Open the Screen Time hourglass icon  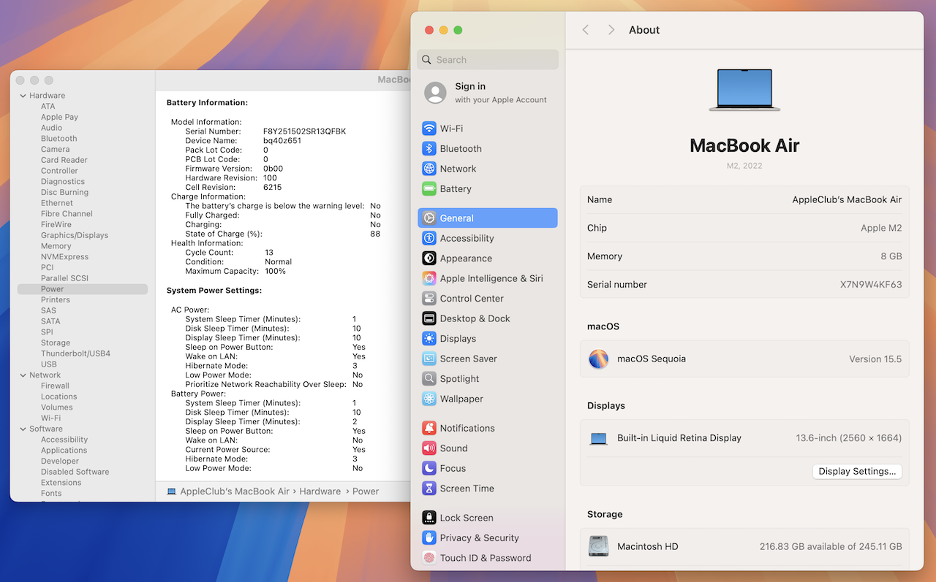pos(429,488)
